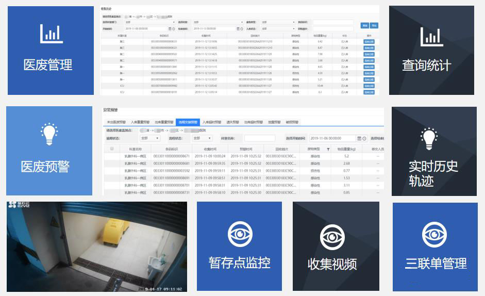Open calendar icon beside 2019-11-06 in 异常预警
The image size is (485, 296).
(358, 138)
